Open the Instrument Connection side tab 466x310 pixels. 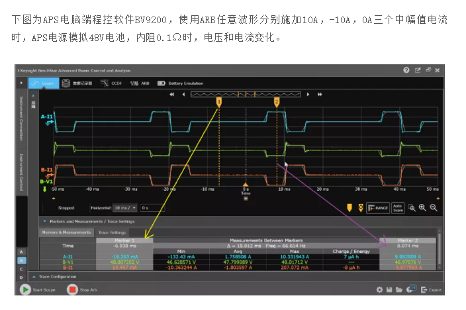point(21,119)
